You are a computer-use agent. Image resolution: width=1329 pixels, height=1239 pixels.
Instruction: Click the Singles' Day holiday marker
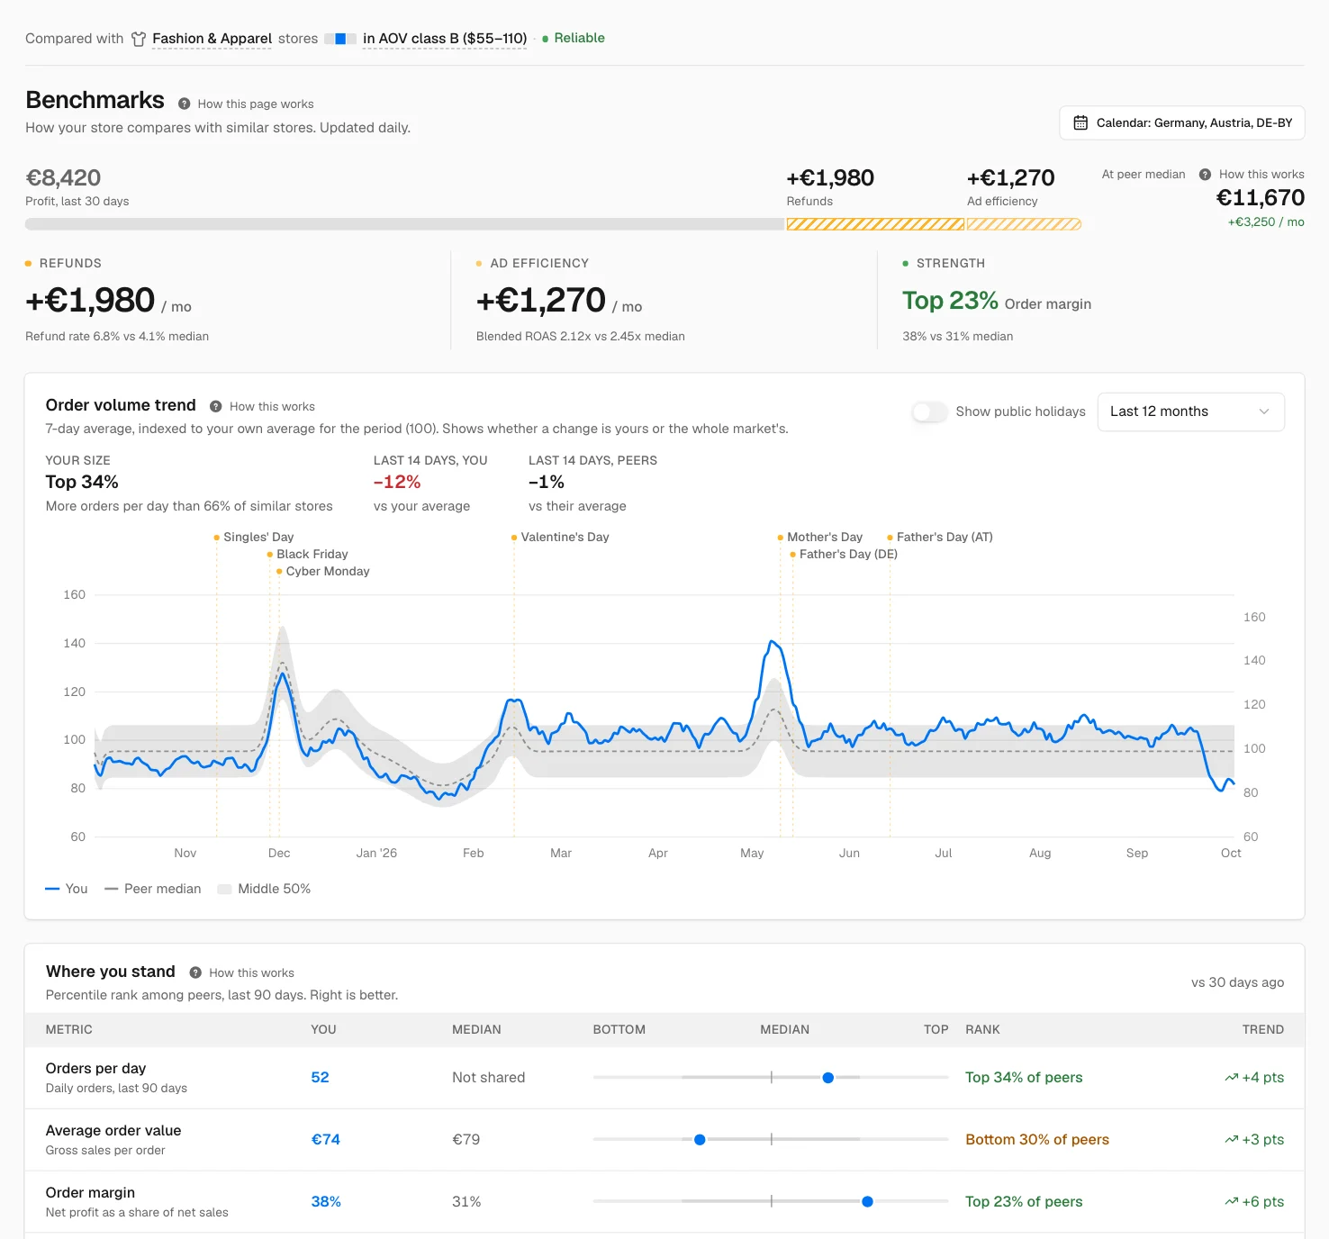click(x=254, y=538)
